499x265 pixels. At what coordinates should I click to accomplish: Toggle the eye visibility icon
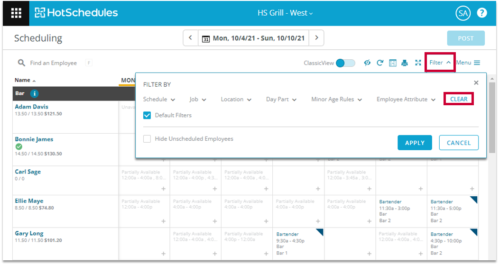[x=367, y=63]
